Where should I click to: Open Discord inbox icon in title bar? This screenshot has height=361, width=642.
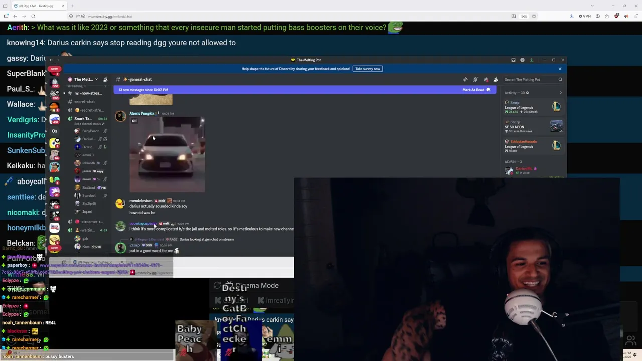pos(513,60)
